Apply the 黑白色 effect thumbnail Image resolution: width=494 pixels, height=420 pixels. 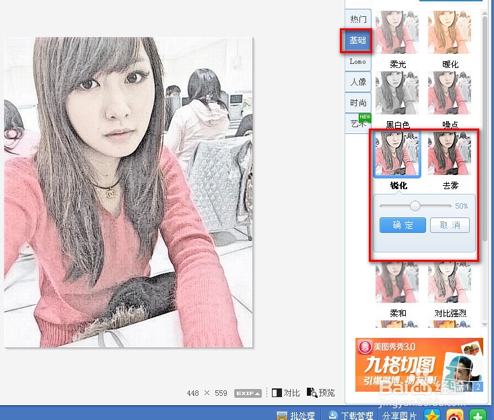(397, 93)
